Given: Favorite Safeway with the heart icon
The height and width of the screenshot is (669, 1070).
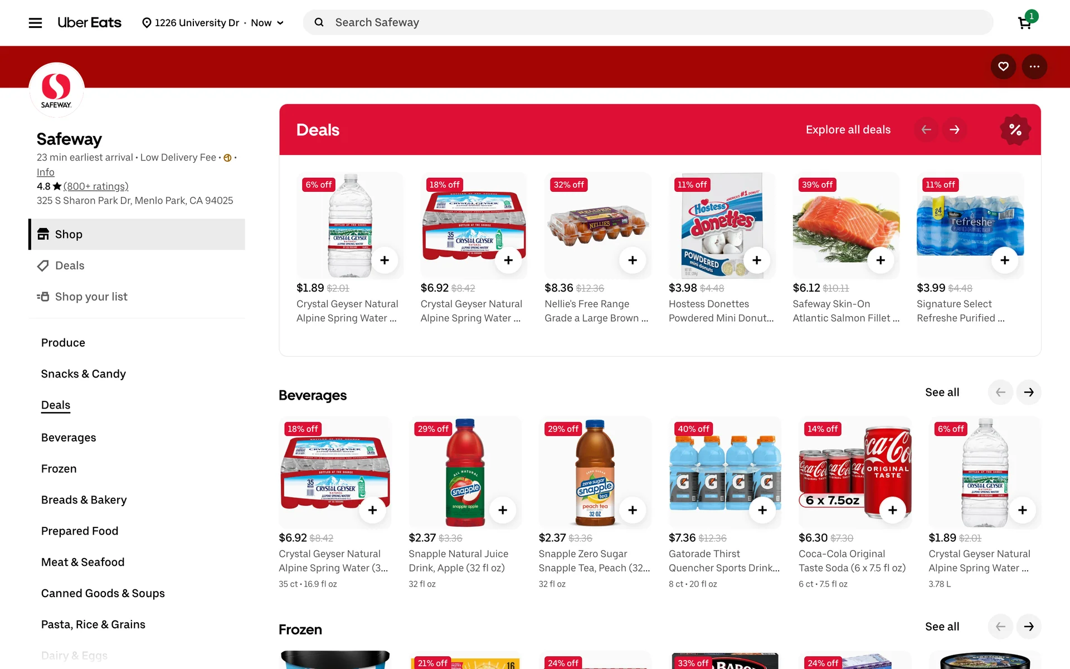Looking at the screenshot, I should point(1003,66).
